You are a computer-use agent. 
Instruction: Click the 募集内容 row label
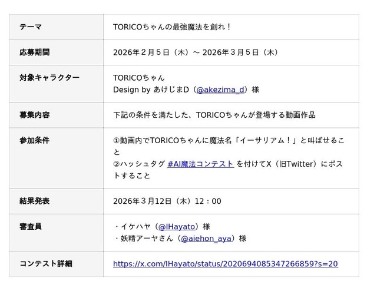34,115
